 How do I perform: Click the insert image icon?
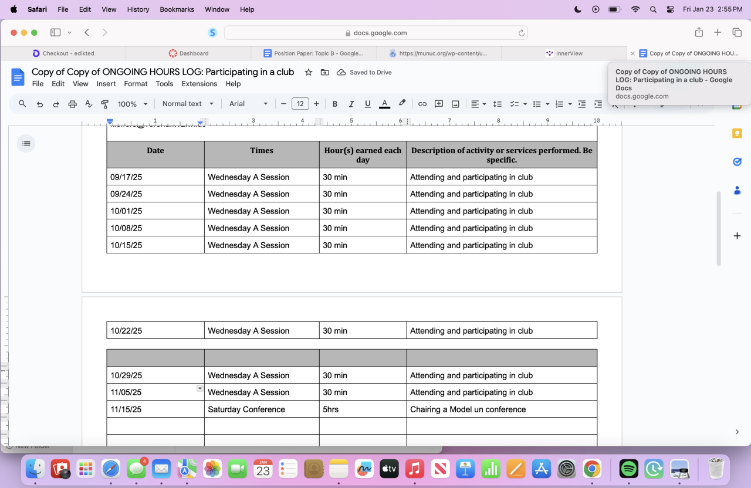click(455, 104)
